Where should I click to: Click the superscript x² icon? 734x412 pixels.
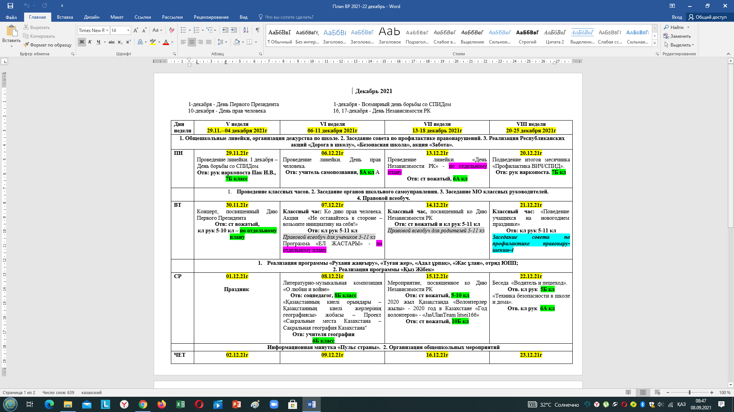(128, 42)
